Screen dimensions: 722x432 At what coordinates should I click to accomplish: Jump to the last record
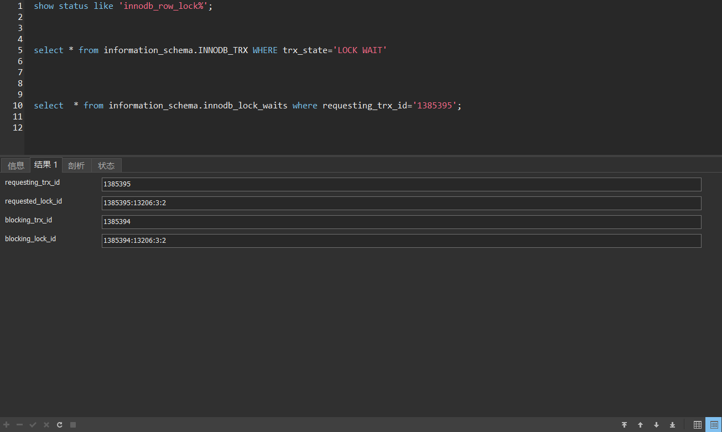tap(672, 424)
